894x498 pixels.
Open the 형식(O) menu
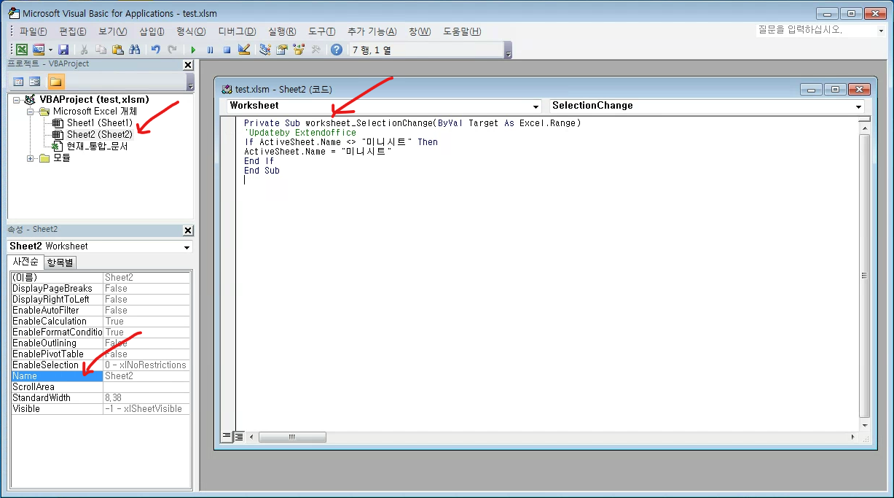coord(191,31)
